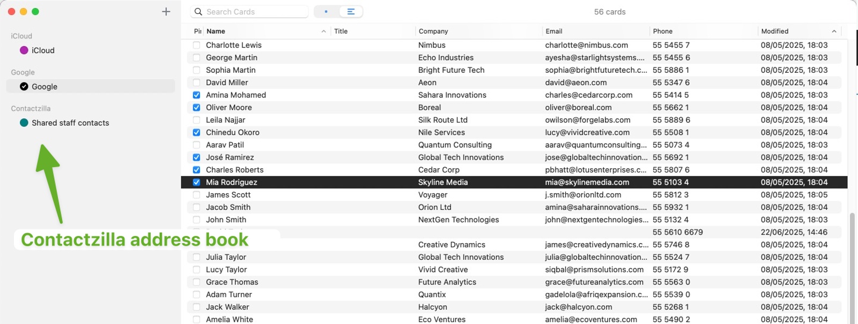Tick the checkbox for Sophia Martin
858x324 pixels.
(x=196, y=70)
